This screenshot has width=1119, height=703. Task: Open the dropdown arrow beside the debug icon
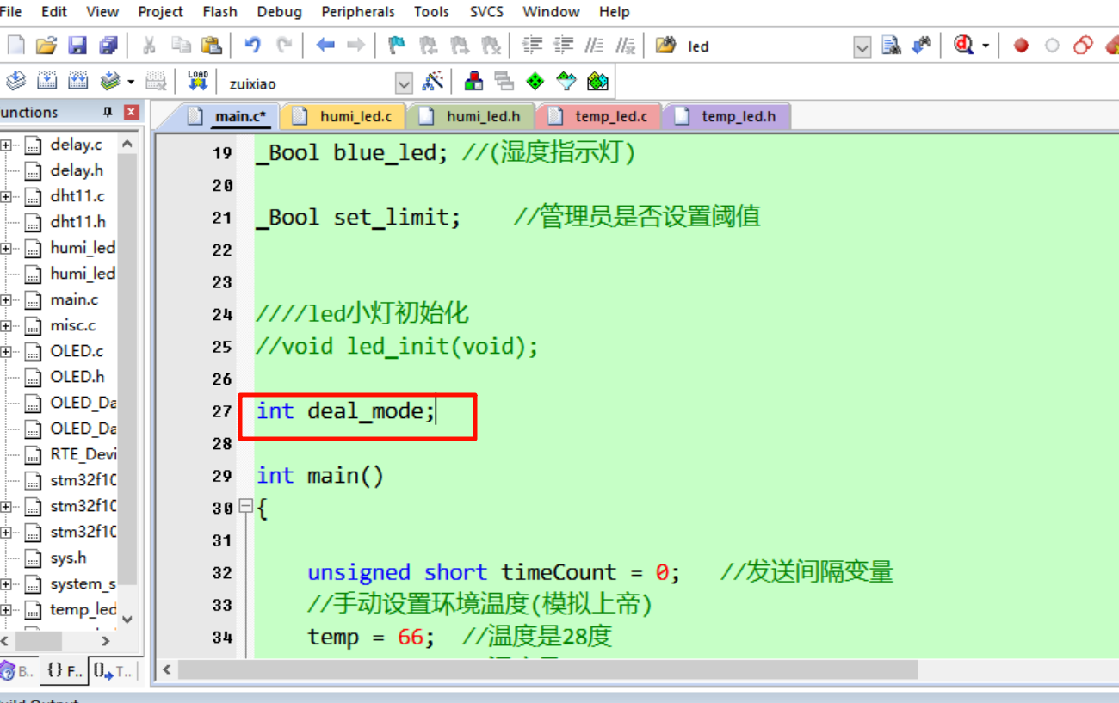coord(986,46)
